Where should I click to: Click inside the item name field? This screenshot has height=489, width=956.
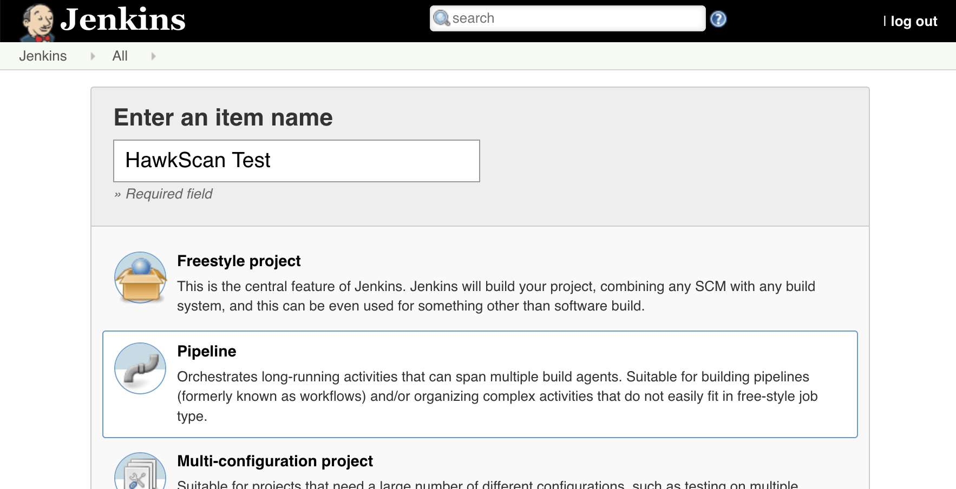(x=296, y=161)
